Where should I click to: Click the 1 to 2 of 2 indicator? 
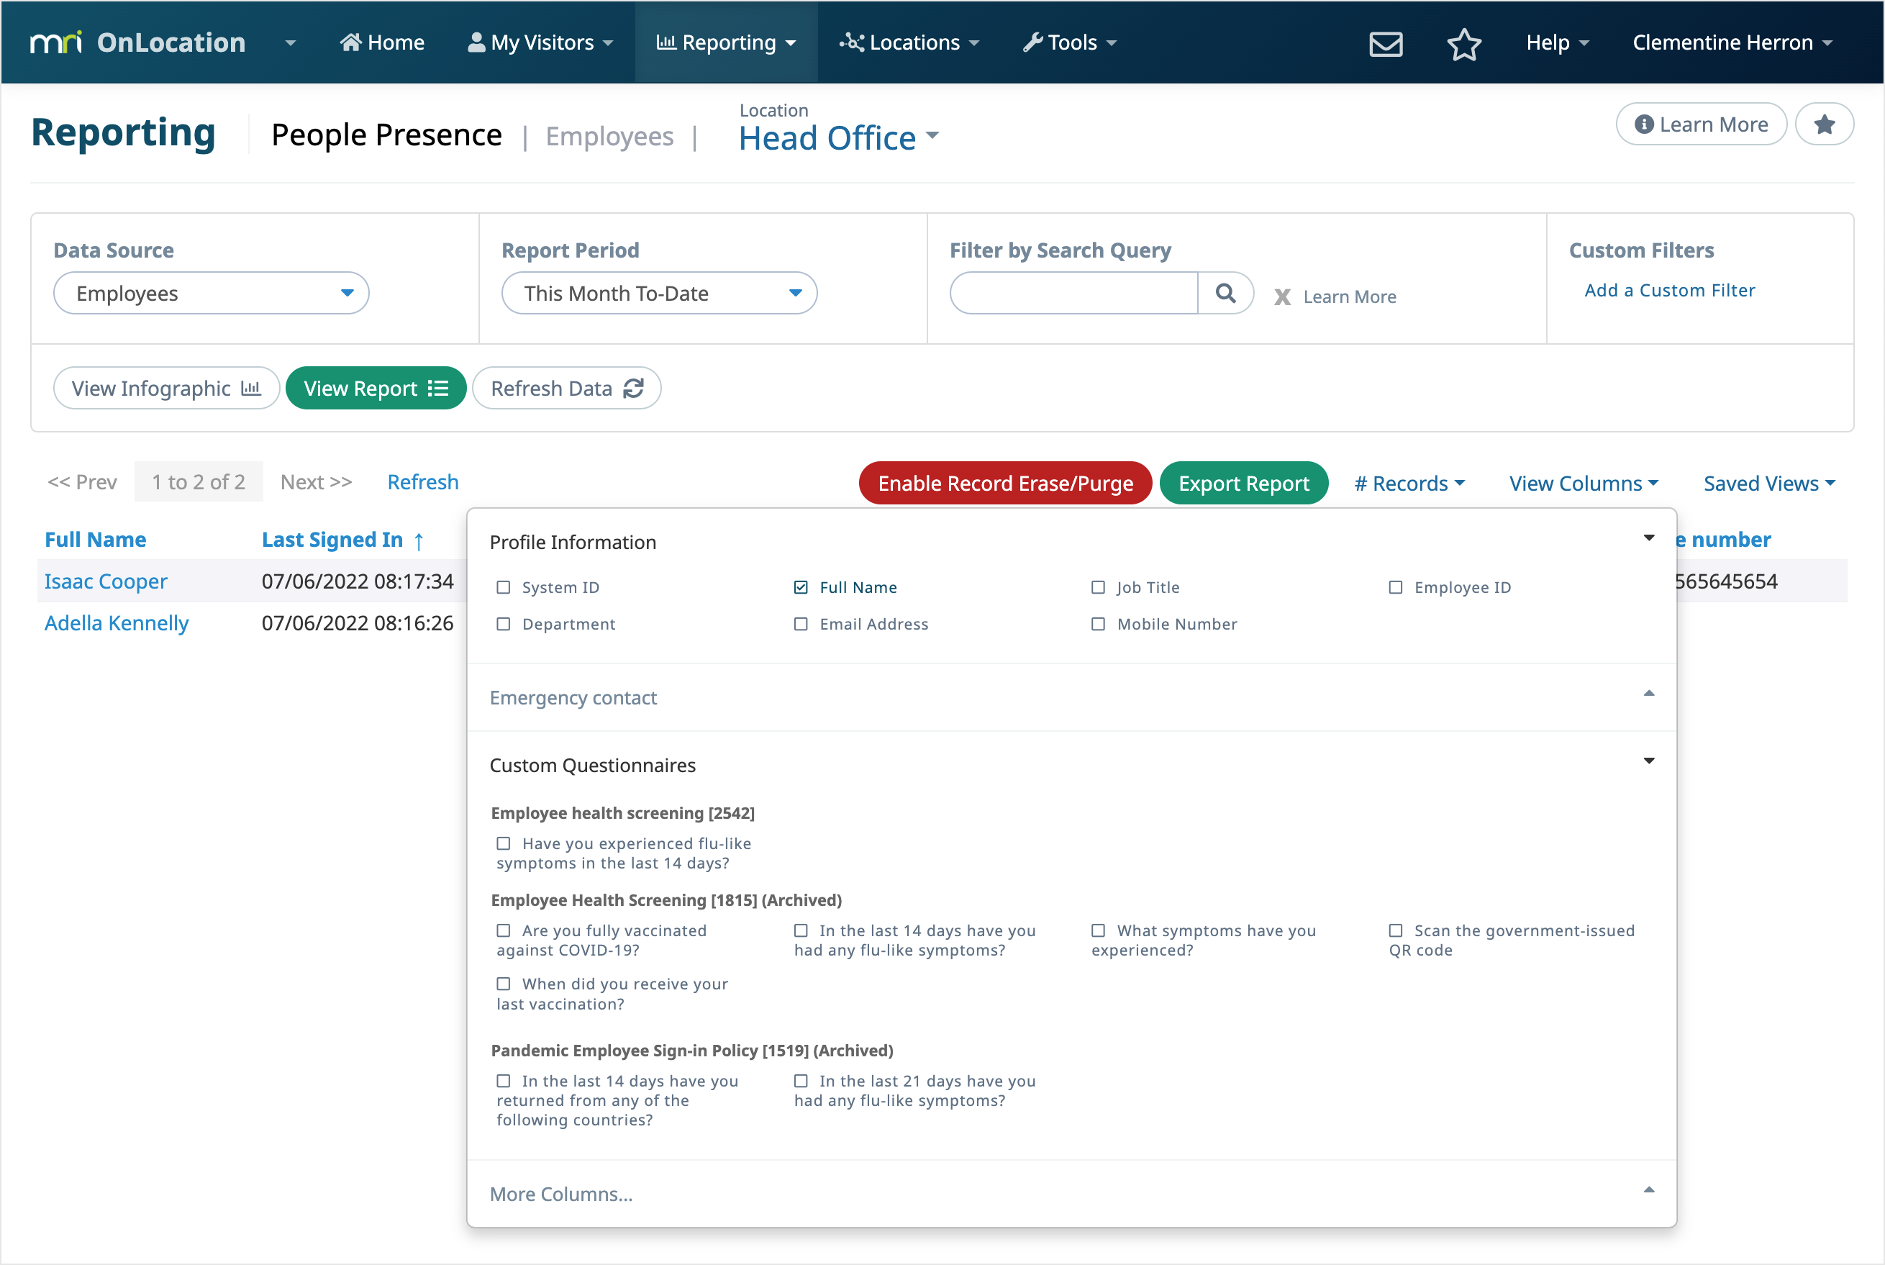tap(199, 482)
